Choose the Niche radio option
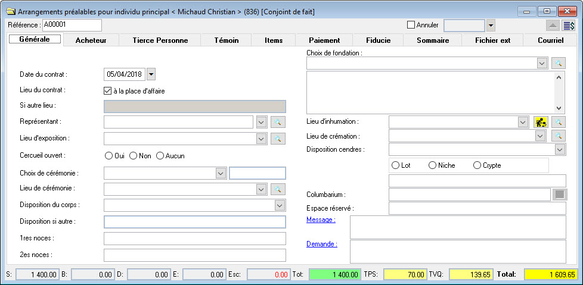Image resolution: width=583 pixels, height=285 pixels. [432, 165]
